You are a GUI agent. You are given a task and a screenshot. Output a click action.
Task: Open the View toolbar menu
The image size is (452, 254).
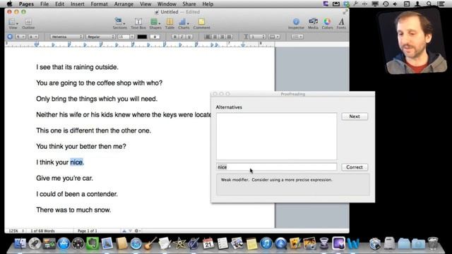(x=13, y=23)
